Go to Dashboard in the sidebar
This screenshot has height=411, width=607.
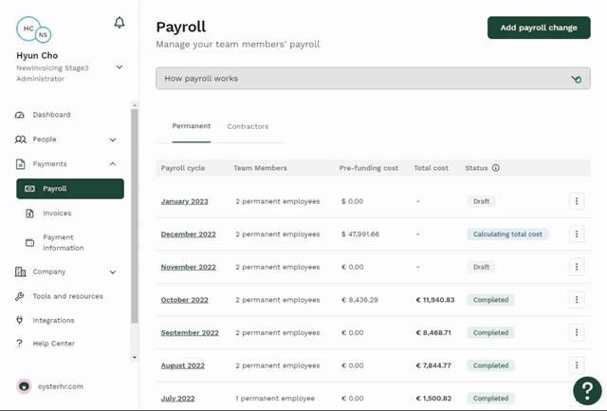click(51, 115)
